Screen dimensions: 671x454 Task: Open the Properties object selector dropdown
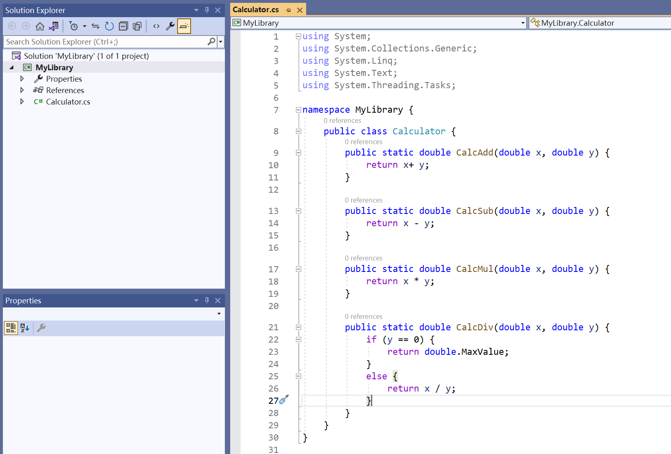(x=219, y=314)
